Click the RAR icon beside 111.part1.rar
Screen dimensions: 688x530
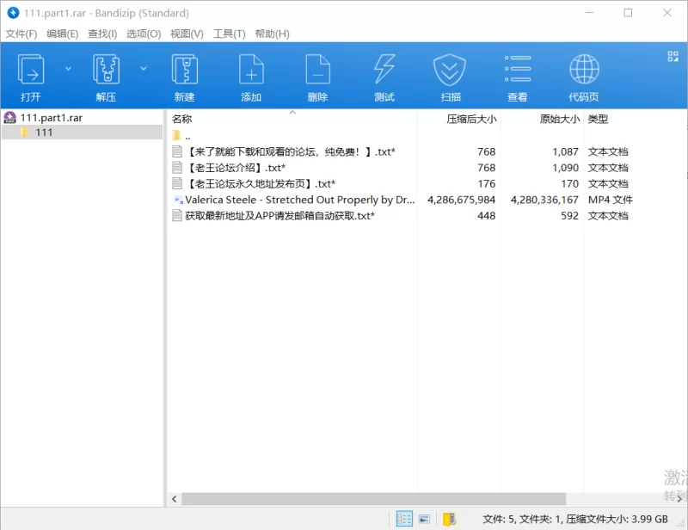[9, 117]
